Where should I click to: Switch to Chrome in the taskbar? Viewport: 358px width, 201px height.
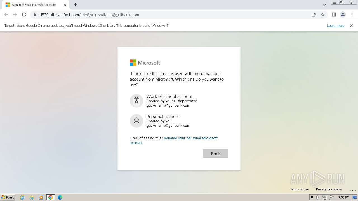coord(51,197)
